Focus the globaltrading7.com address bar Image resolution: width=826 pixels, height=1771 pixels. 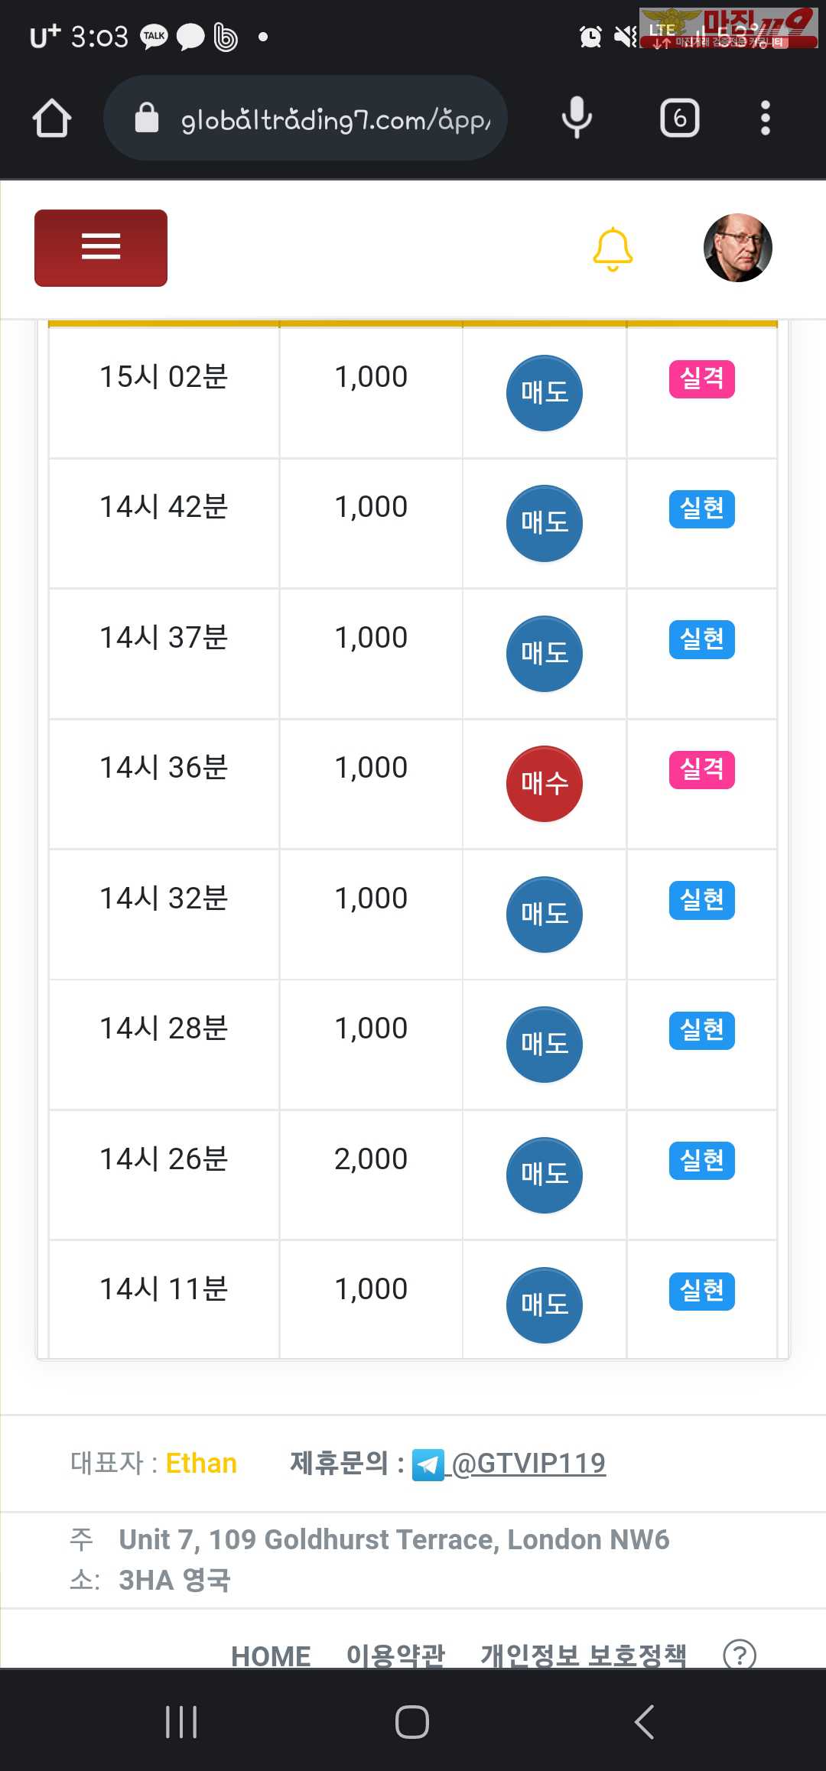pyautogui.click(x=321, y=119)
